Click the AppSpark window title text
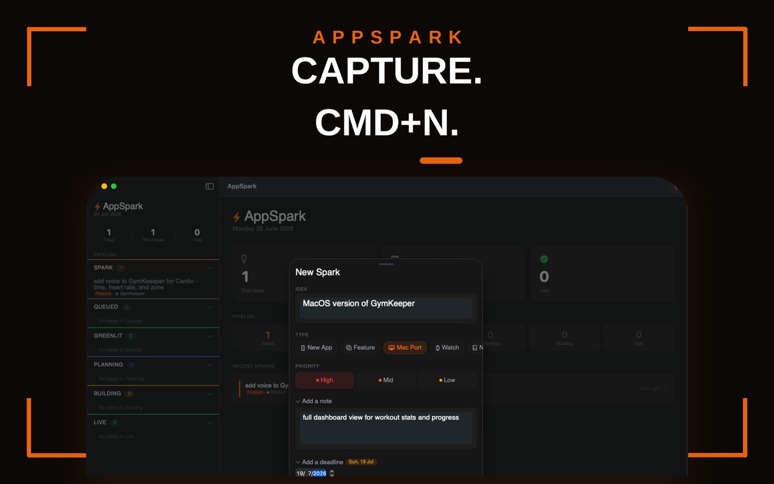774x484 pixels. (242, 187)
